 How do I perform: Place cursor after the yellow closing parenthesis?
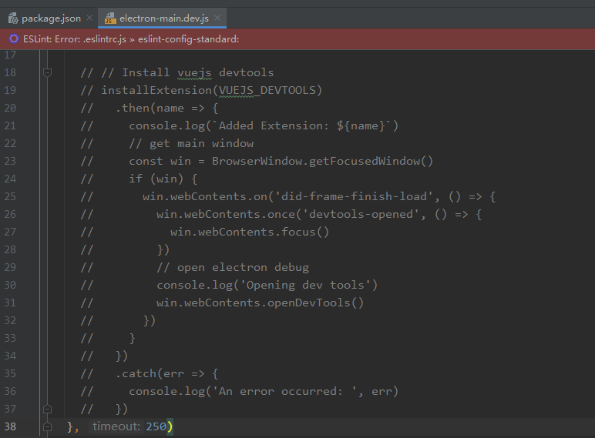(173, 426)
